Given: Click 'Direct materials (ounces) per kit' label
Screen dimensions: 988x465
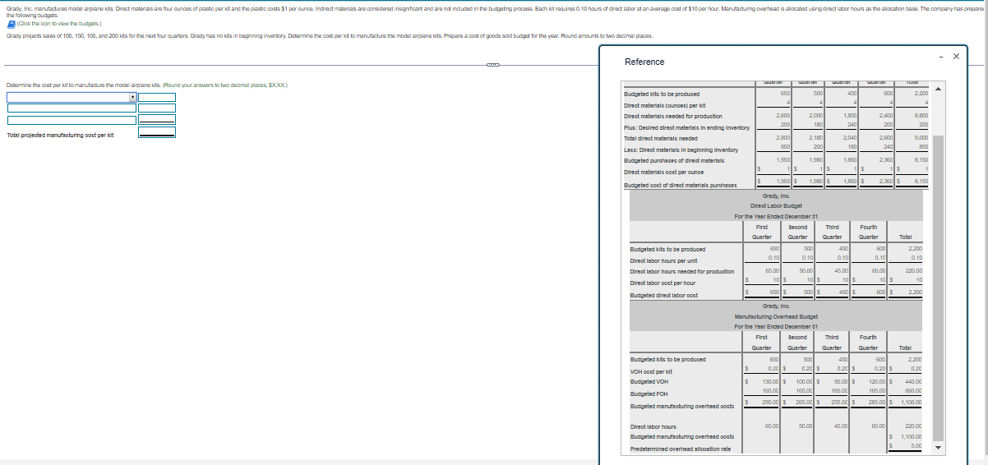Looking at the screenshot, I should 665,105.
